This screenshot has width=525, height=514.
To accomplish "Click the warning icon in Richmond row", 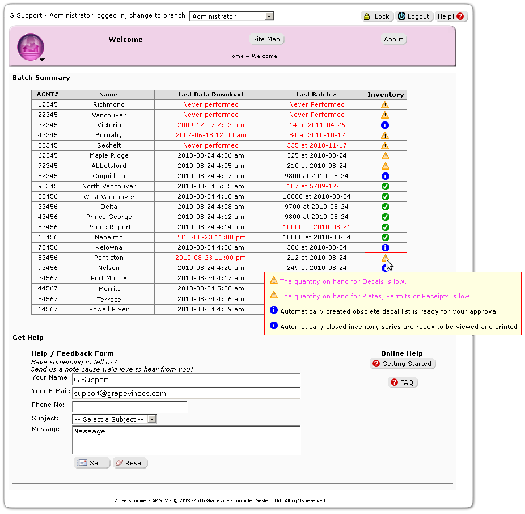I will pyautogui.click(x=385, y=105).
